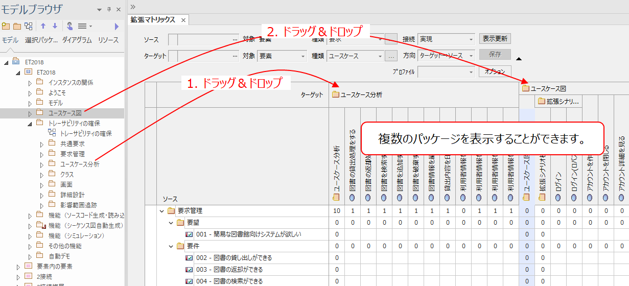This screenshot has width=629, height=286.
Task: Click the blue right-pointing triangle in the browser toolbar
Action: pyautogui.click(x=117, y=26)
